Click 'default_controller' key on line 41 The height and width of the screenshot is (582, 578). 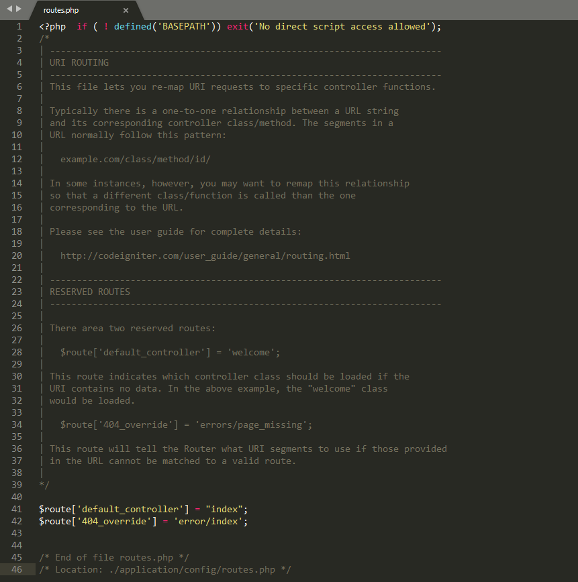(130, 510)
